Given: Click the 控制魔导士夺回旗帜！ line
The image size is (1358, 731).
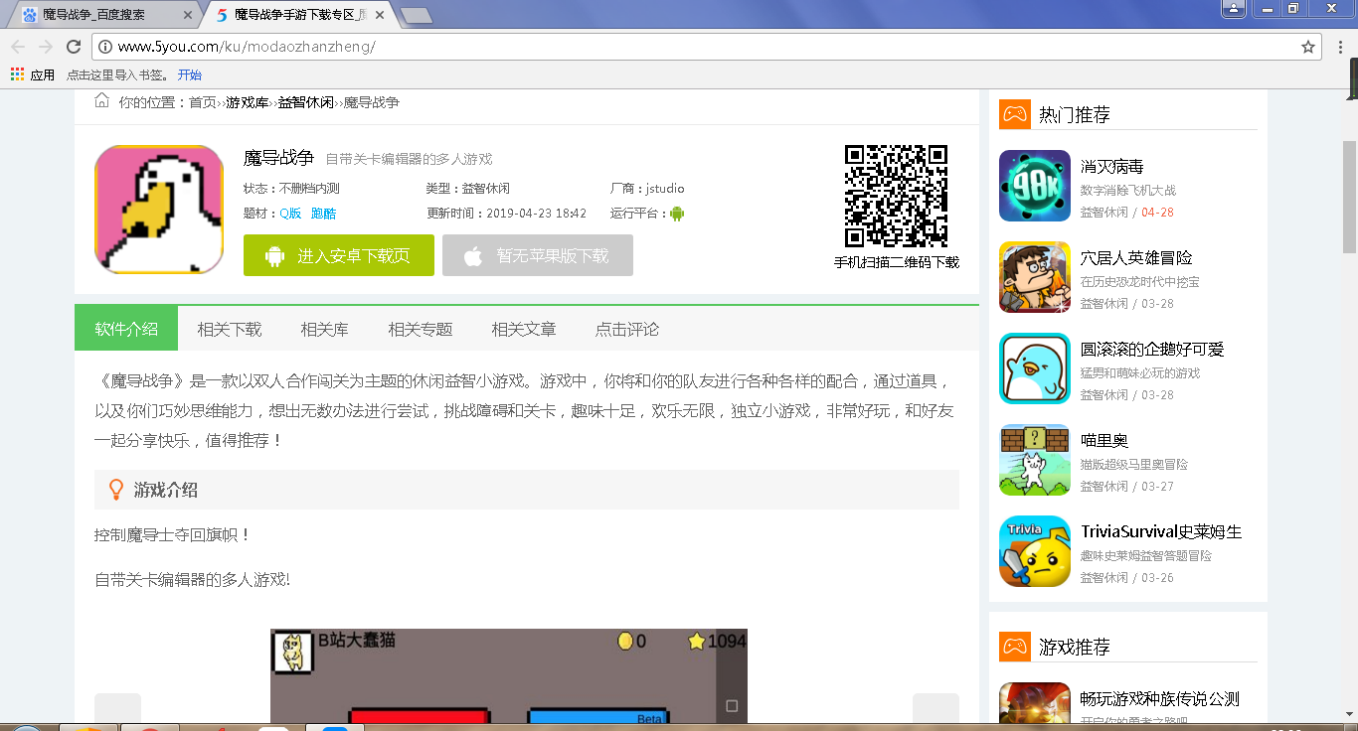Looking at the screenshot, I should coord(173,534).
